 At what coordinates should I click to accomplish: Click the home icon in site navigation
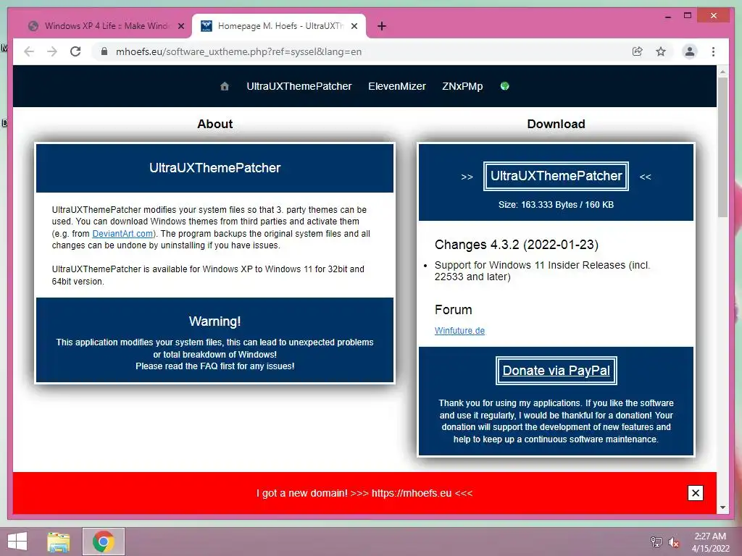pos(225,86)
